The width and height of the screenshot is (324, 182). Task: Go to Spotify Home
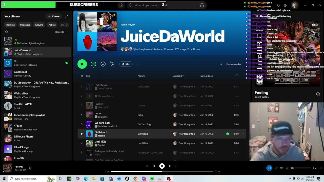click(121, 5)
